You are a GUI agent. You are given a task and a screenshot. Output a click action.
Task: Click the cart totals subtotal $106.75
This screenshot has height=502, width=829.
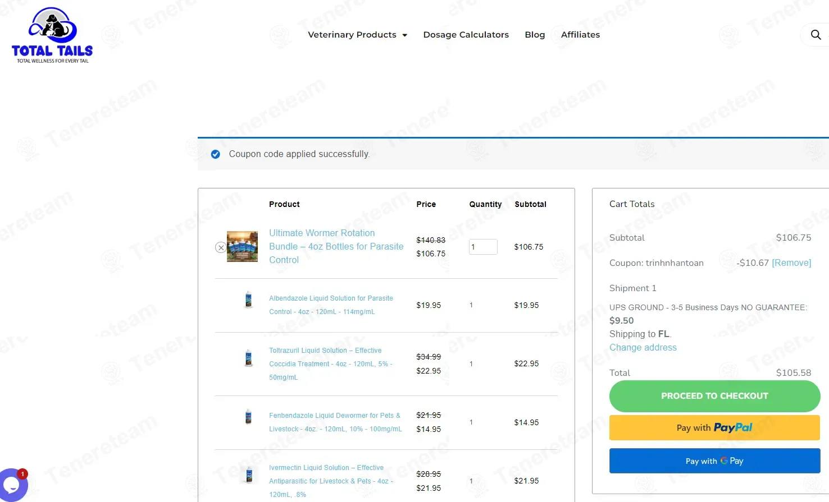pyautogui.click(x=793, y=237)
